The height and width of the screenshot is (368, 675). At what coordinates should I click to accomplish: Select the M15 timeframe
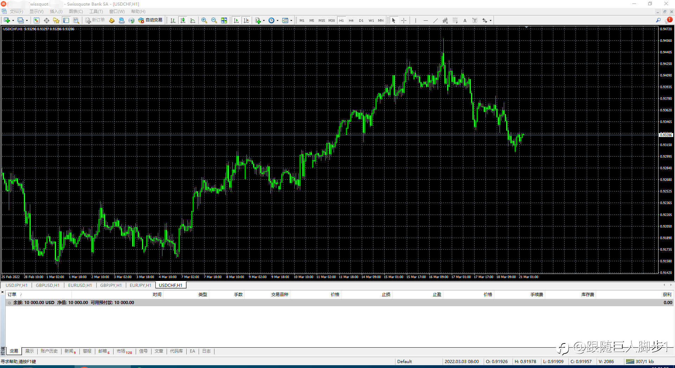point(322,20)
